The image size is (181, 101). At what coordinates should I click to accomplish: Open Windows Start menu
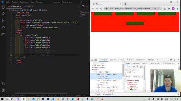tap(2, 99)
